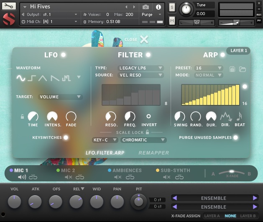The height and width of the screenshot is (222, 263).
Task: Open the CHROMATIC scale dropdown
Action: tap(143, 140)
